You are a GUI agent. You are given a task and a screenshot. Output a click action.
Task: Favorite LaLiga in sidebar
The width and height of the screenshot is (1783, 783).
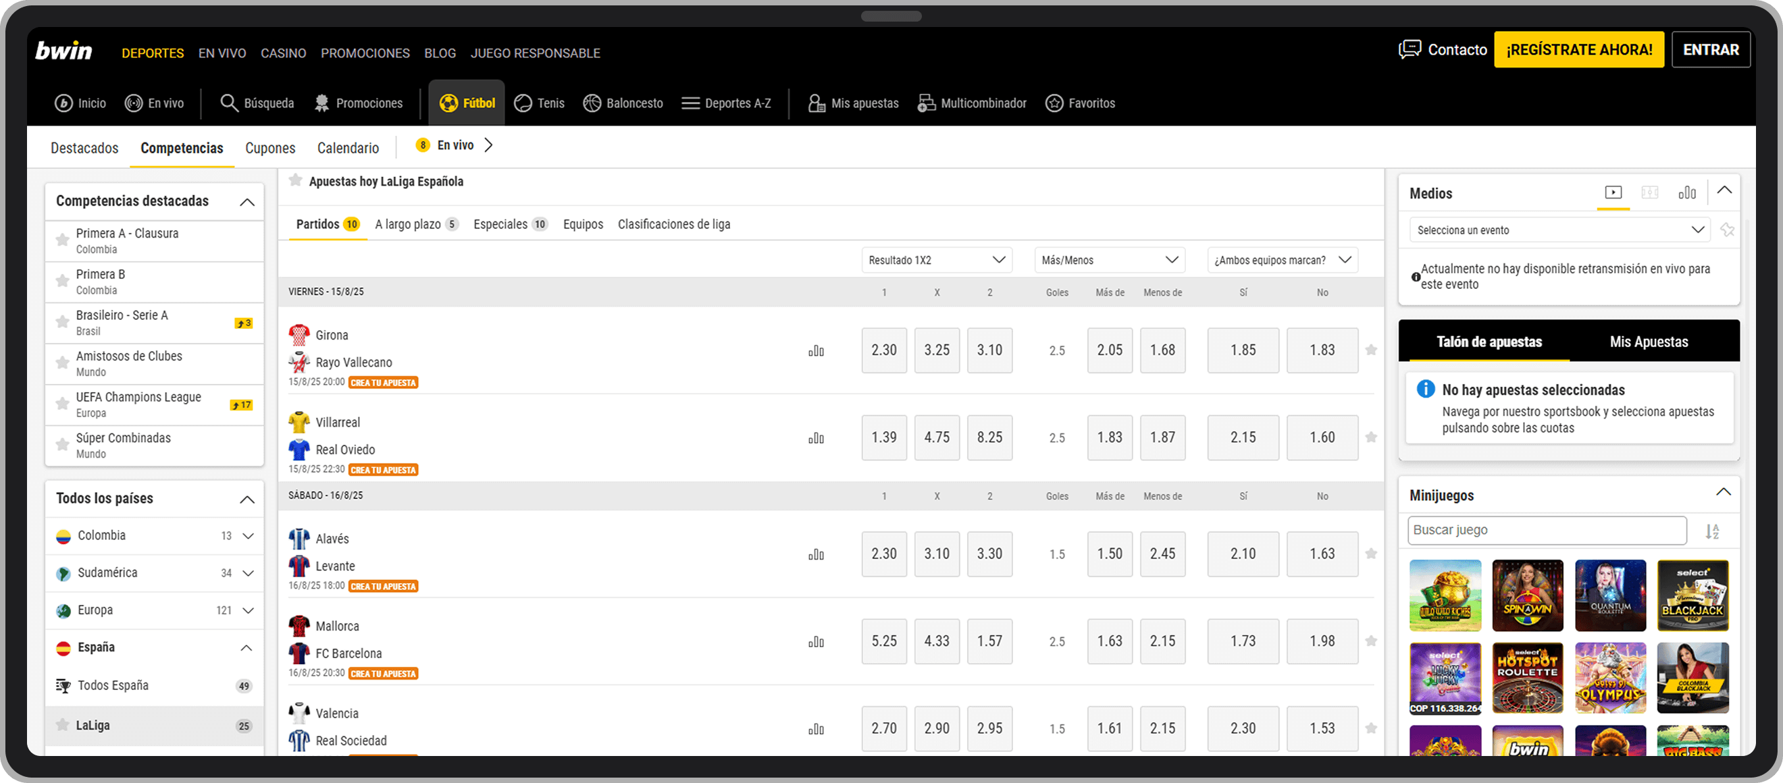(x=62, y=725)
